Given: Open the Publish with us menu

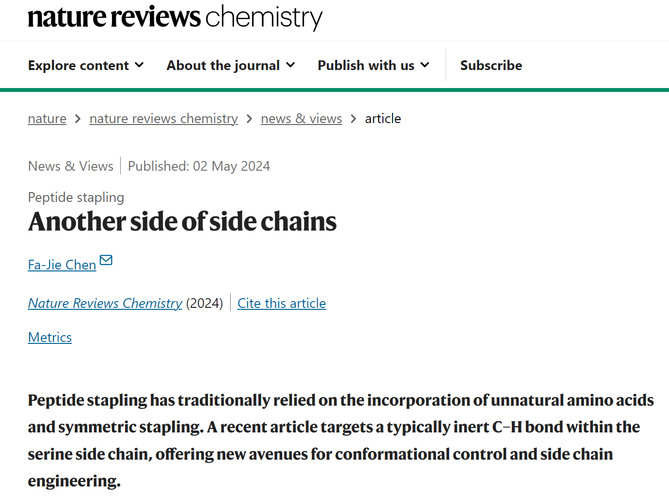Looking at the screenshot, I should pos(366,66).
